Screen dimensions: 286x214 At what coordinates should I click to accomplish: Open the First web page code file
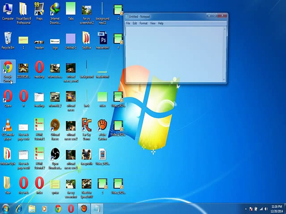[24, 132]
